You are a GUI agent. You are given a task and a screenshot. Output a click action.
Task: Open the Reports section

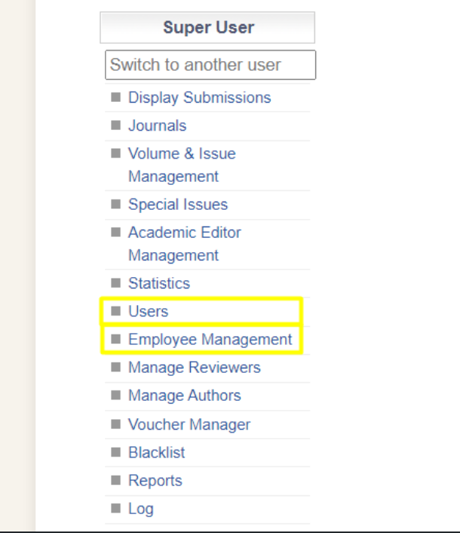tap(155, 480)
